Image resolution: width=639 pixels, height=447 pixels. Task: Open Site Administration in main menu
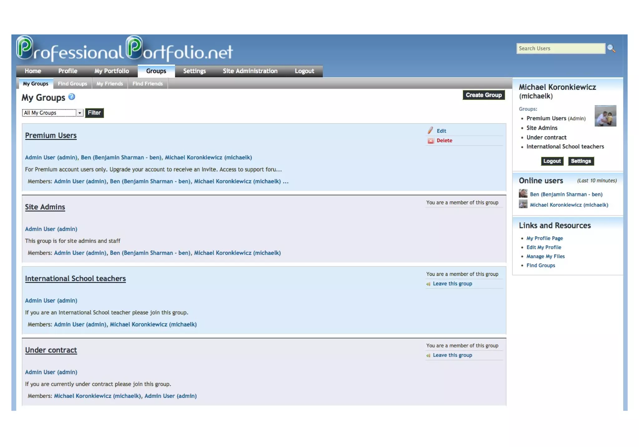click(250, 71)
